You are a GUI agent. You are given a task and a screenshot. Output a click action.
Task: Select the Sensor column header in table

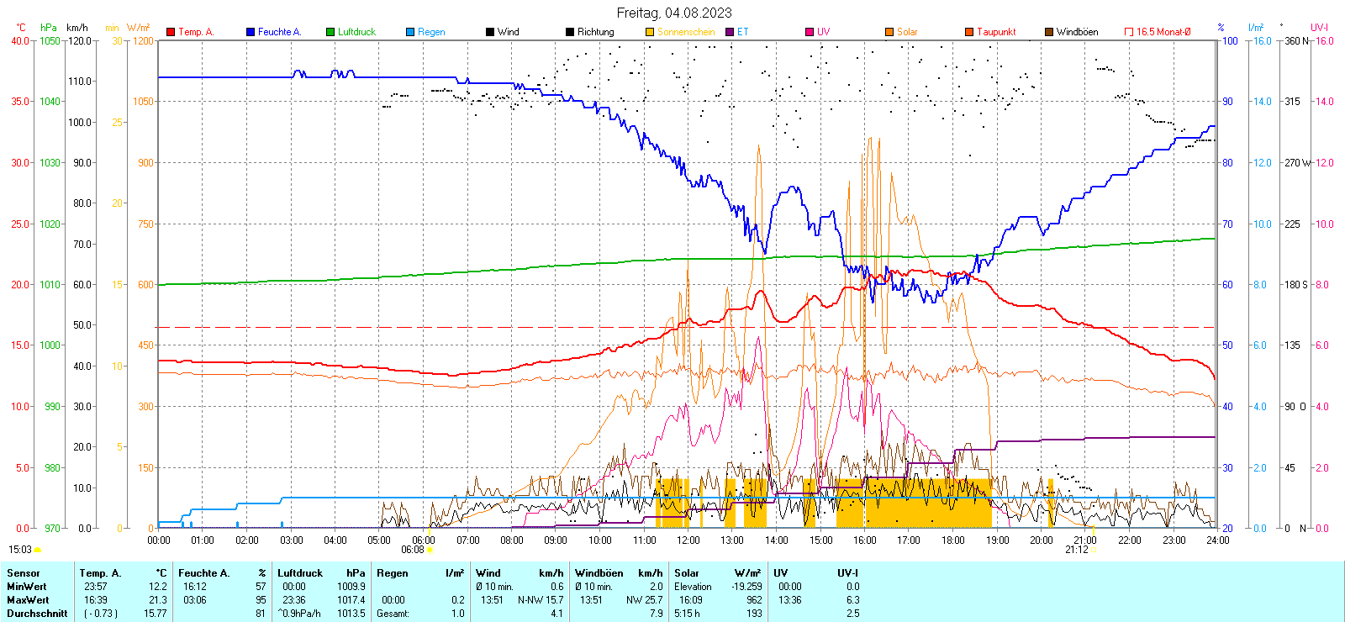click(24, 573)
